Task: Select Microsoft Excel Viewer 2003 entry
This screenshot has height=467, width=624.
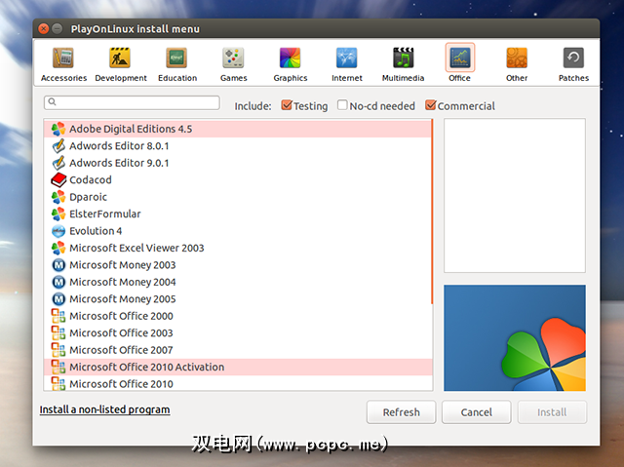Action: (x=238, y=248)
